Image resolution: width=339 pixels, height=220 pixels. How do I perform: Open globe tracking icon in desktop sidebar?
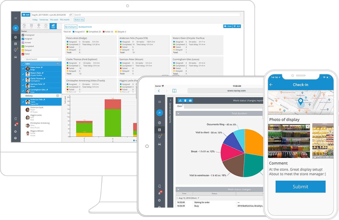coord(15,37)
